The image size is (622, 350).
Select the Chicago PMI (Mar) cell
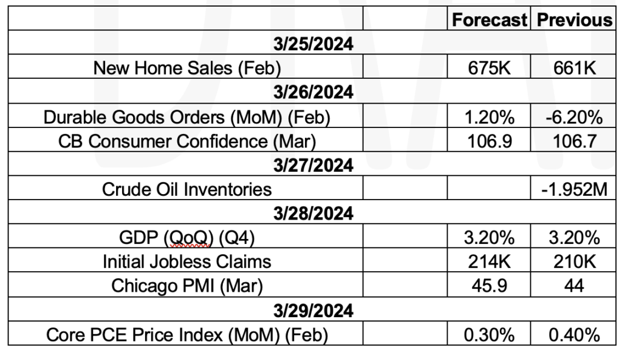point(186,285)
